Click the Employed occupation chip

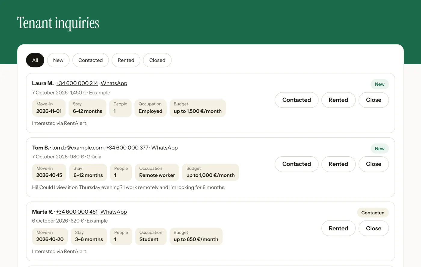pyautogui.click(x=150, y=108)
